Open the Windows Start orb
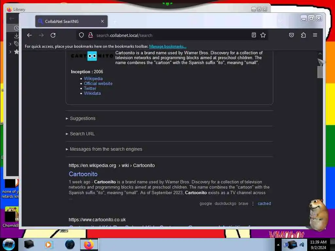 pyautogui.click(x=9, y=244)
